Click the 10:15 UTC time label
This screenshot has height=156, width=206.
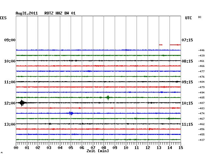[187, 103]
